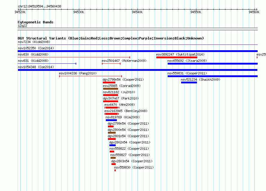Screen dimensions: 266x191
Task: Click the red dgv2801n54 bar
Action: (x=112, y=139)
